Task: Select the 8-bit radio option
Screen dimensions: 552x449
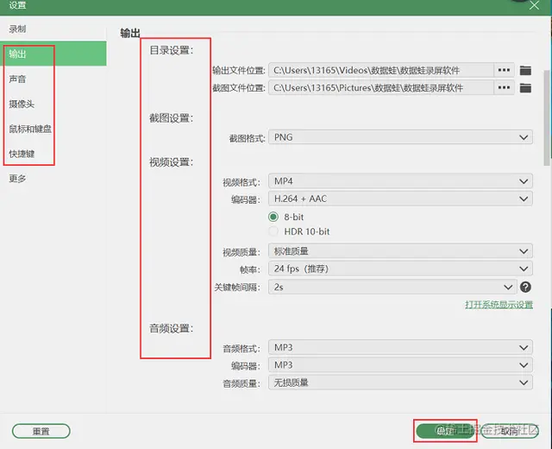Action: [x=273, y=217]
